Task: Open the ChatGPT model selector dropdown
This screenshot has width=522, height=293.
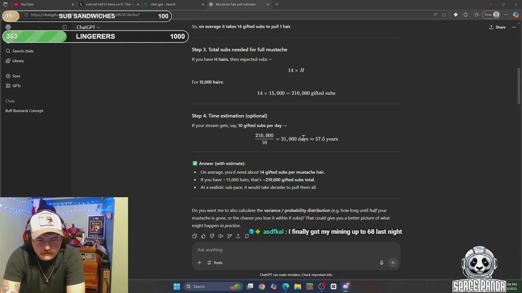Action: [x=88, y=27]
